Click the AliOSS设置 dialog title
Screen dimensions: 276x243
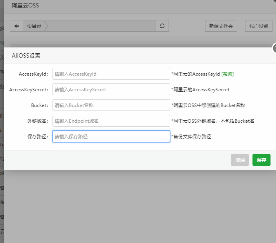(26, 56)
